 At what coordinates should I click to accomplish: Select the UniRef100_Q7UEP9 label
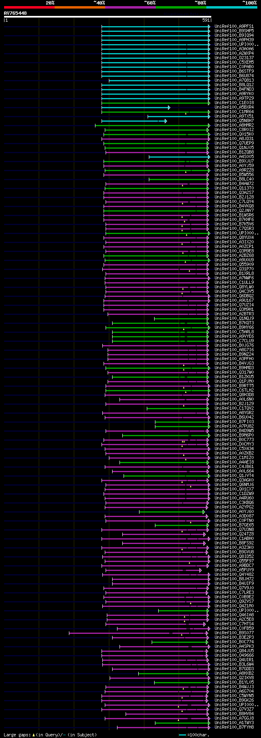point(234,143)
